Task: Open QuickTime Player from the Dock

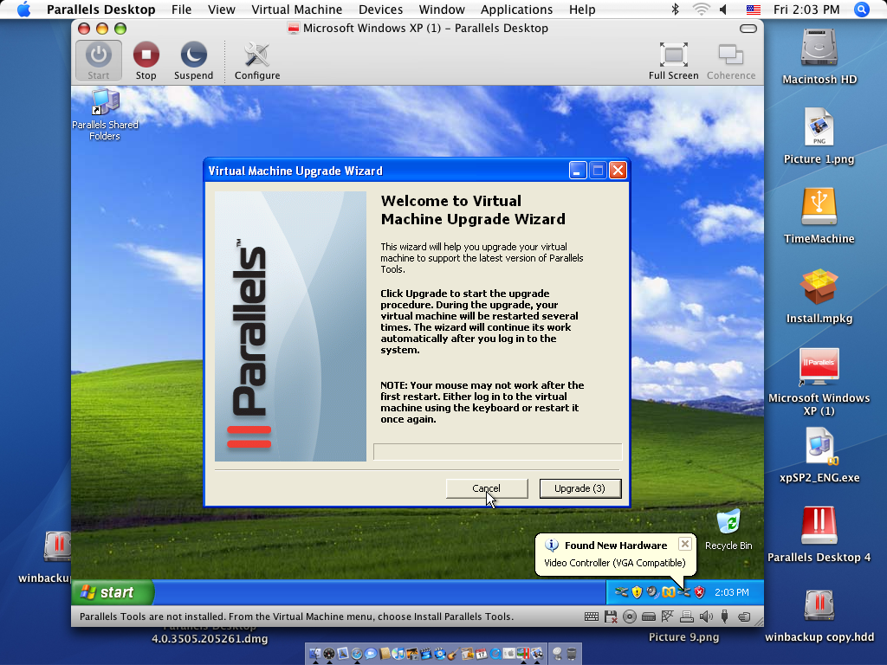Action: pyautogui.click(x=495, y=654)
